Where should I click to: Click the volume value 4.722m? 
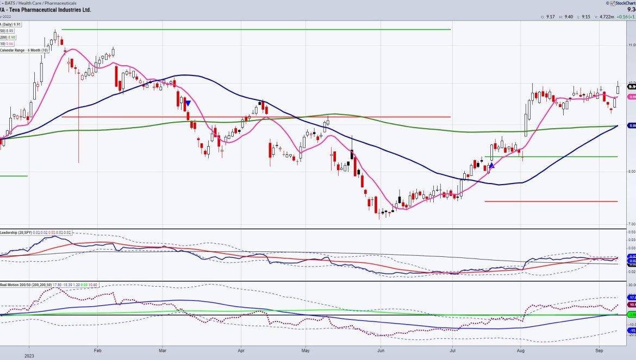coord(607,17)
